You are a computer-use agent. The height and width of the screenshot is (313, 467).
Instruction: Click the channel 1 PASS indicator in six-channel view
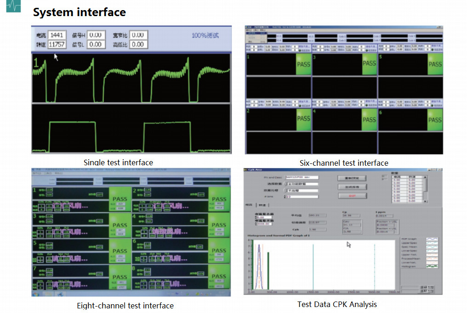[304, 64]
